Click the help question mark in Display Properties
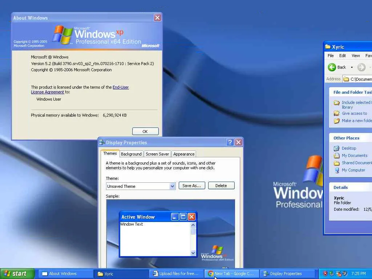 tap(230, 142)
